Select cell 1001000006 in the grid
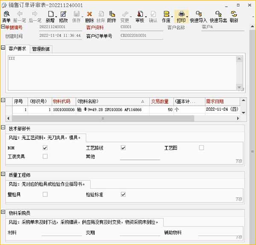The width and height of the screenshot is (256, 245). click(64, 110)
